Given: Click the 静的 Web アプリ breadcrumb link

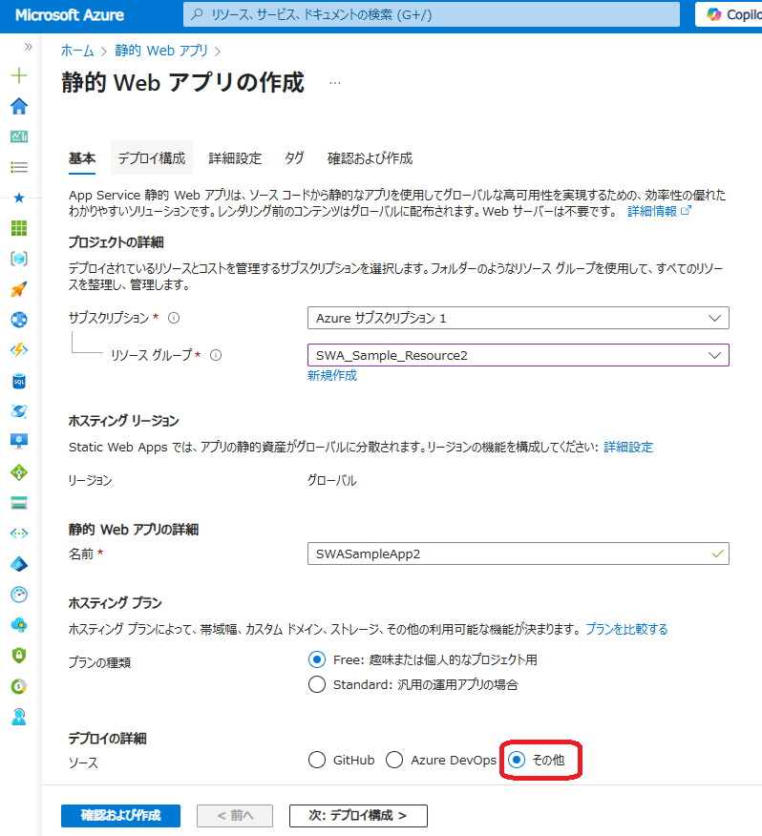Looking at the screenshot, I should click(161, 51).
